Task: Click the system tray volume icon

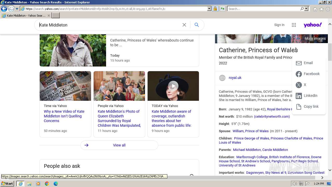Action: point(295,184)
